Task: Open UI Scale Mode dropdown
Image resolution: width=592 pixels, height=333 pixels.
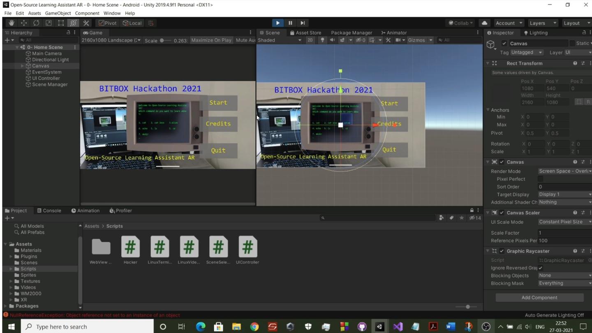Action: 565,222
